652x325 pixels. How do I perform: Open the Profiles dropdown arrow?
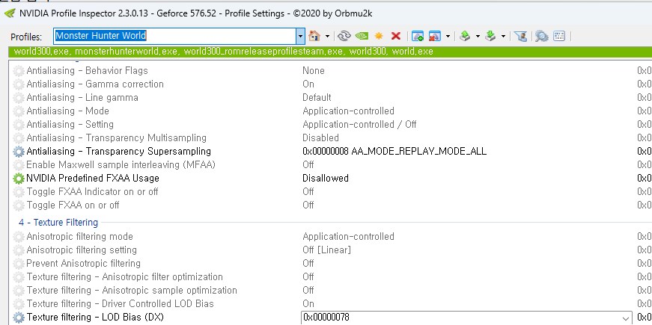pos(300,36)
